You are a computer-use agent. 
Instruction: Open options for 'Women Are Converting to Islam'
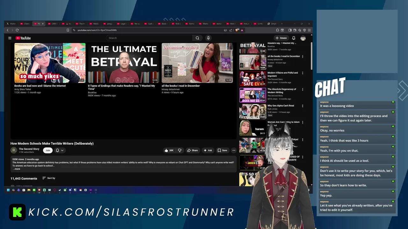tap(302, 122)
